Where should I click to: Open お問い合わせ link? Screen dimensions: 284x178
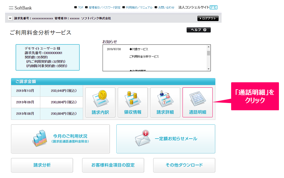(166, 7)
